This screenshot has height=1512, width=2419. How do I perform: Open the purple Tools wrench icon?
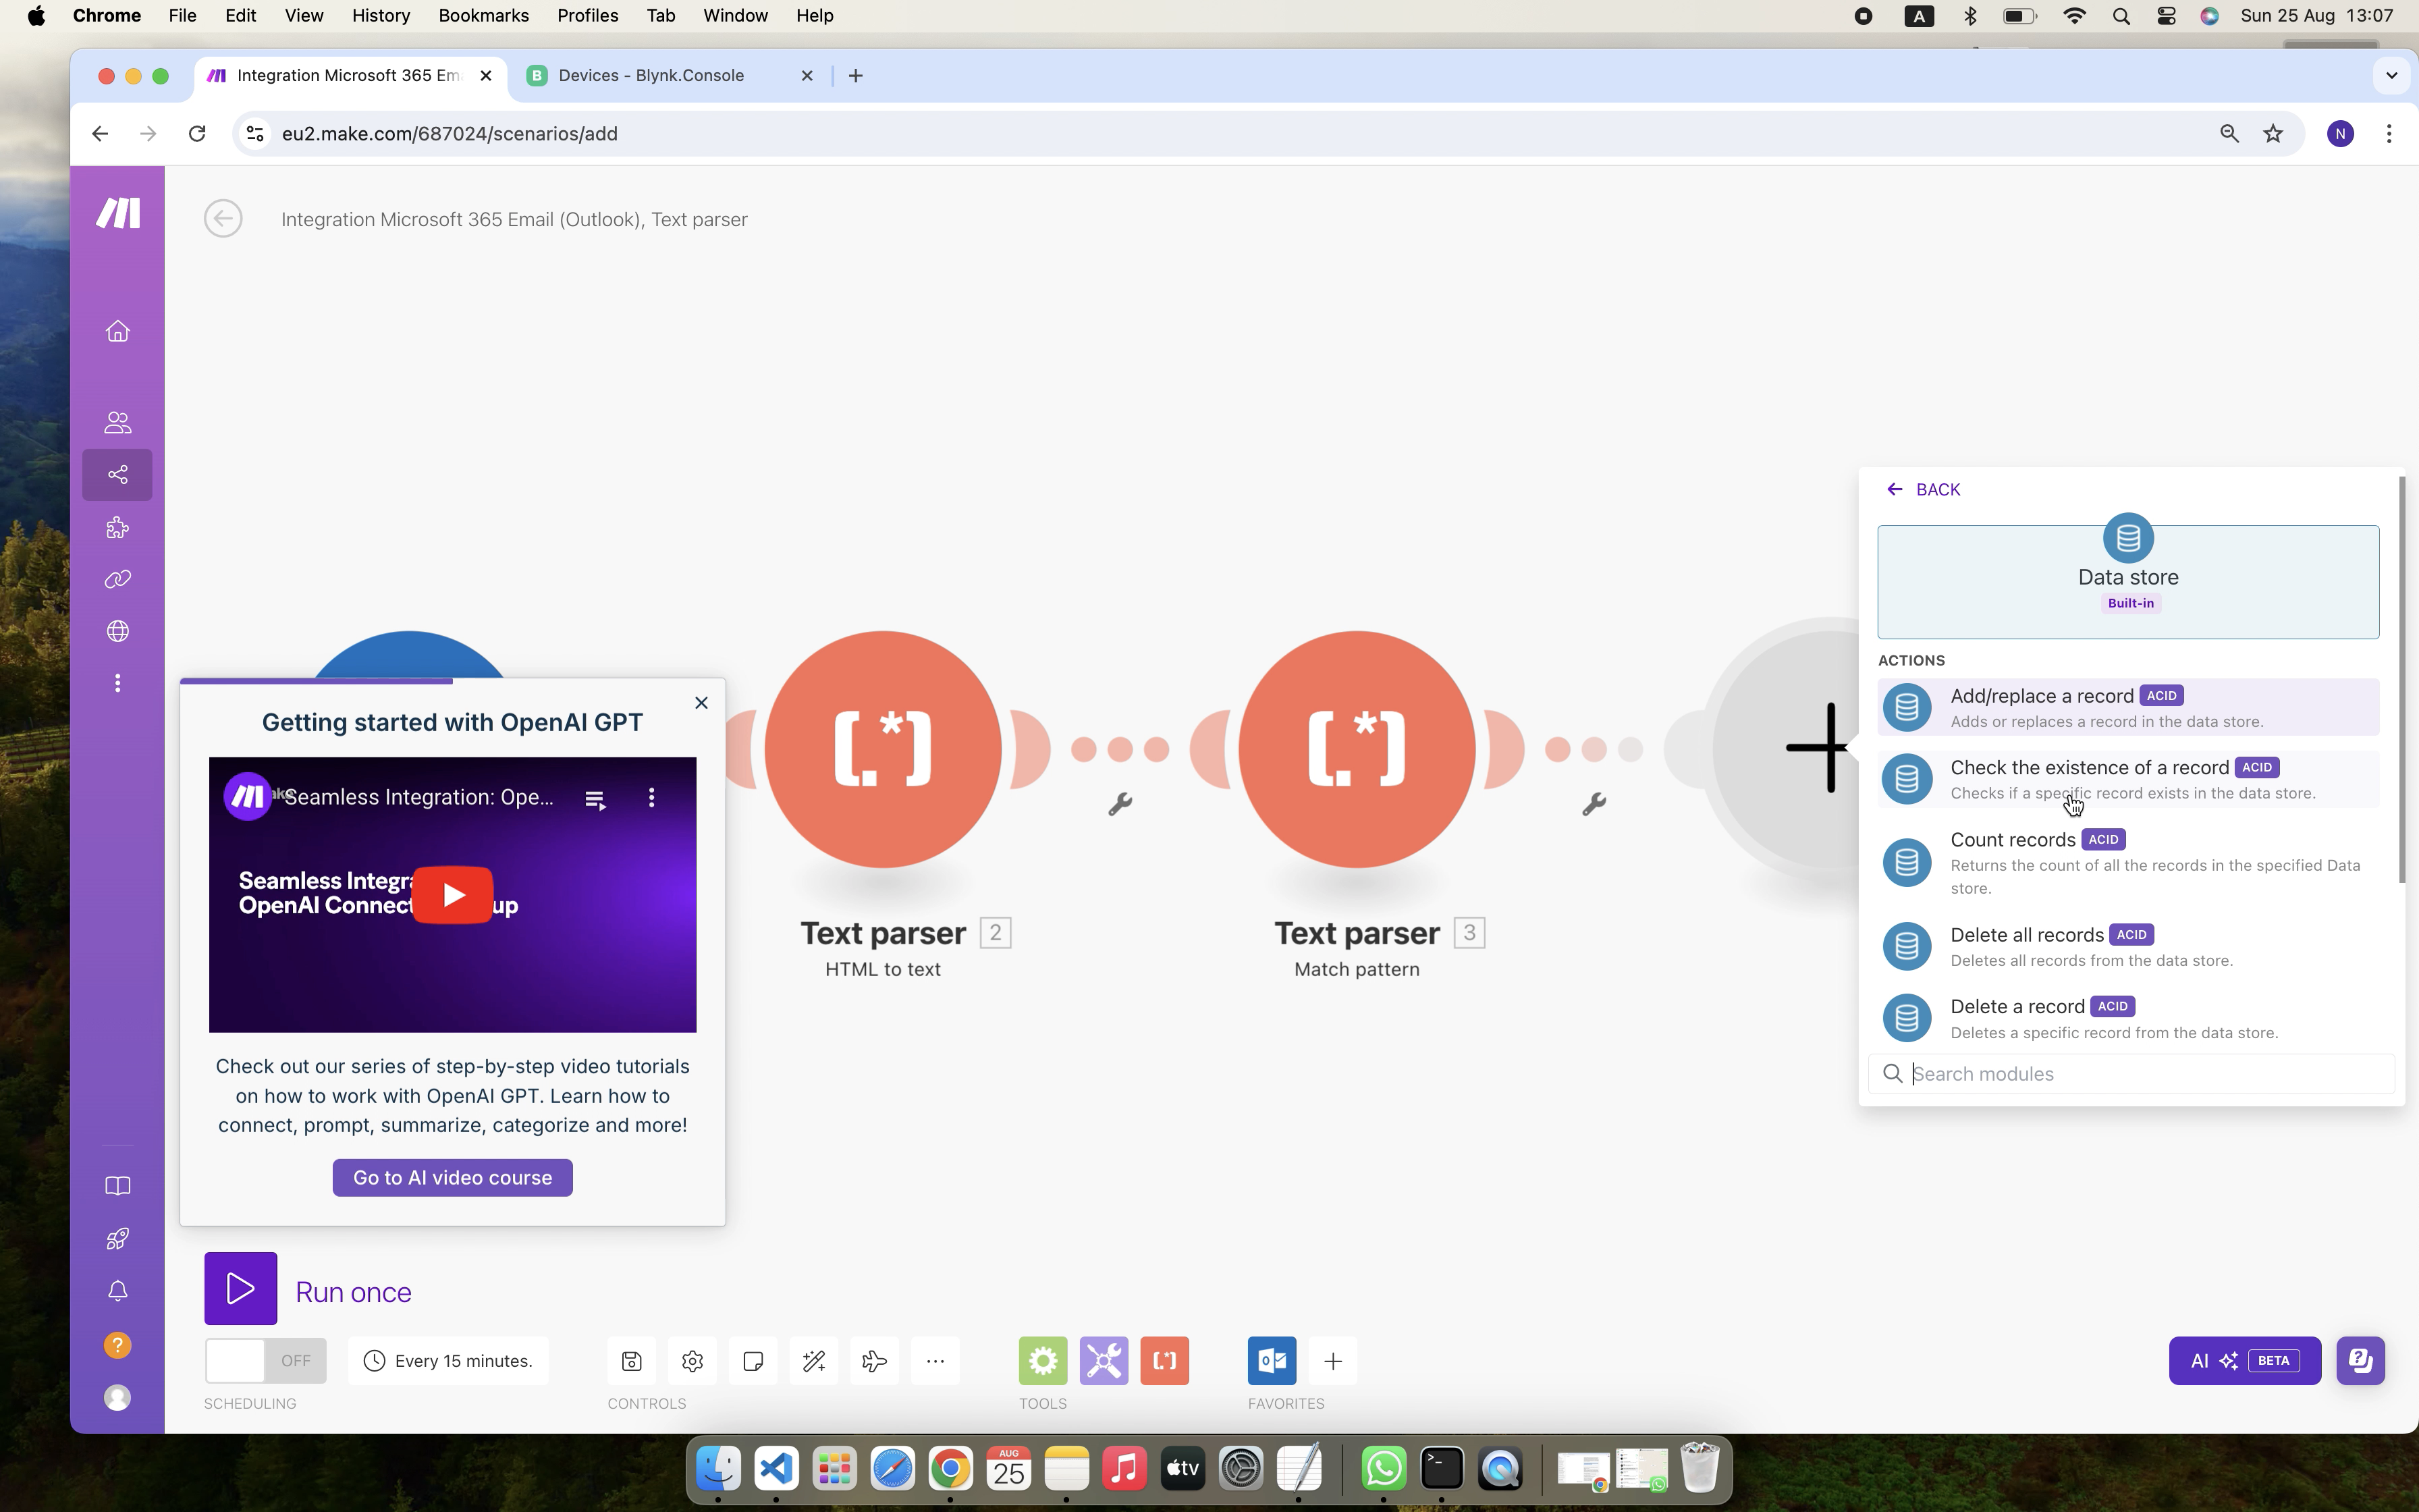point(1104,1361)
